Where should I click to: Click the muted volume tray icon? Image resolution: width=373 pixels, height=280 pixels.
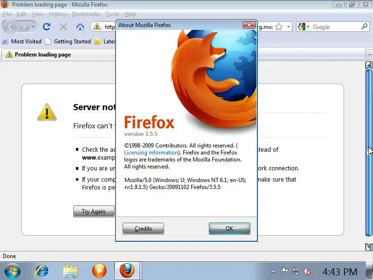[307, 272]
